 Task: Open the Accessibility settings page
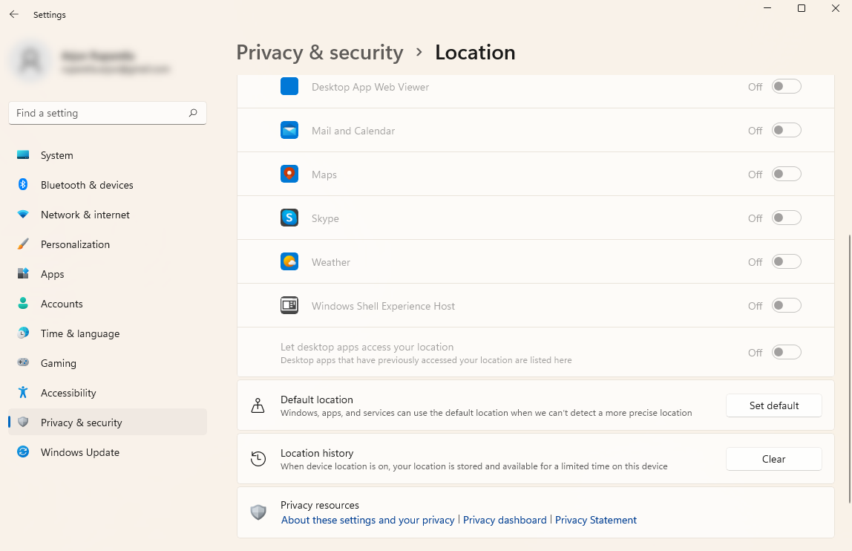[68, 393]
